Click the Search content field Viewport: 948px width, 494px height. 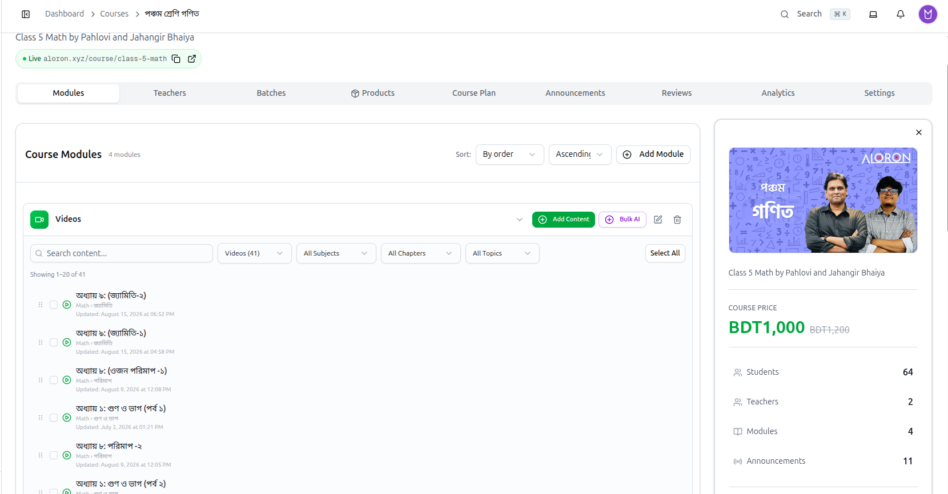(122, 253)
